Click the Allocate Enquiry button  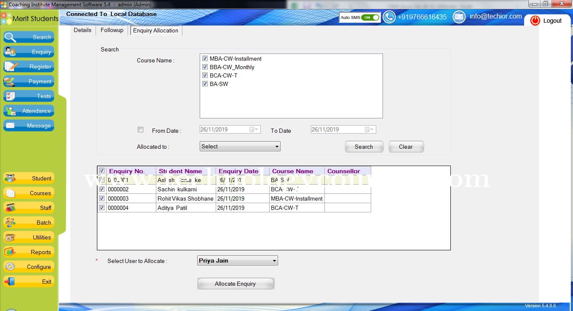pyautogui.click(x=236, y=284)
